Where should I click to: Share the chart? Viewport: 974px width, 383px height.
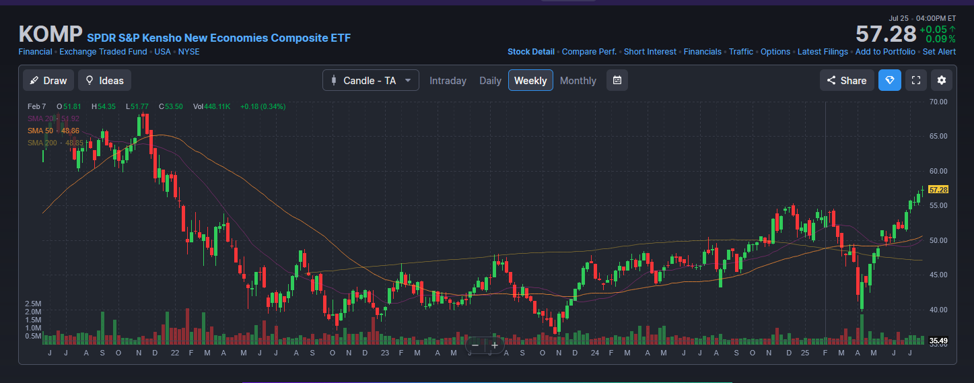847,81
